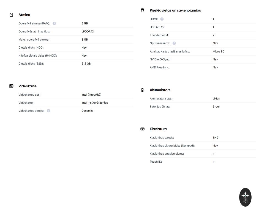The width and height of the screenshot is (256, 211).
Task: Open the help icon next to Optiskā iekārta
Action: click(x=174, y=43)
